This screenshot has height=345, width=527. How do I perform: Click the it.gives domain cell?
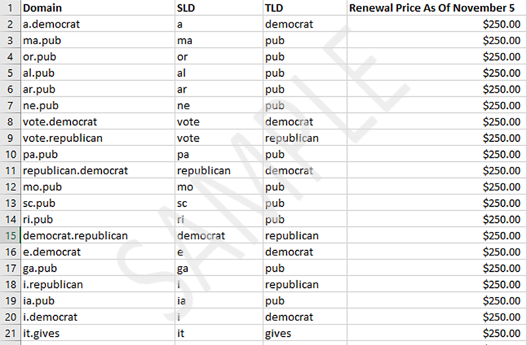pos(97,333)
